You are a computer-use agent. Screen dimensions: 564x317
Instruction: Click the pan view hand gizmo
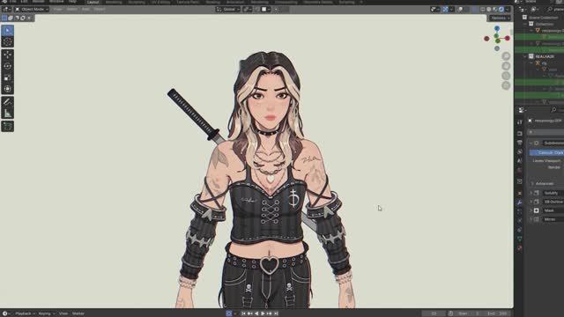pyautogui.click(x=506, y=66)
